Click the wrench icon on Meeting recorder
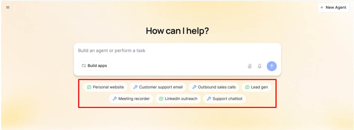The height and width of the screenshot is (130, 354). tap(115, 99)
